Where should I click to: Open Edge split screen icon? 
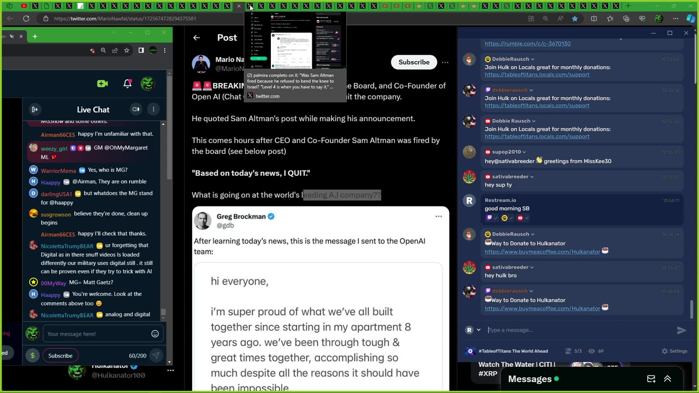coord(594,19)
